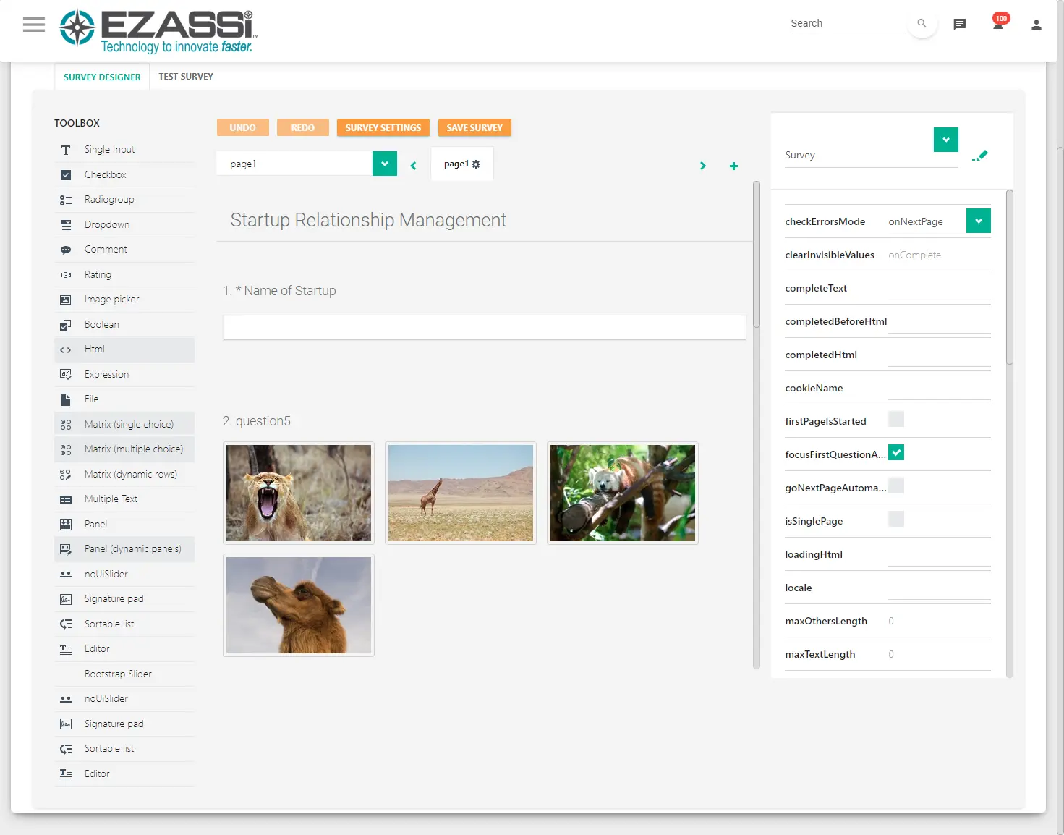Add Bootstrap Slider from toolbox
The image size is (1064, 835).
point(124,674)
